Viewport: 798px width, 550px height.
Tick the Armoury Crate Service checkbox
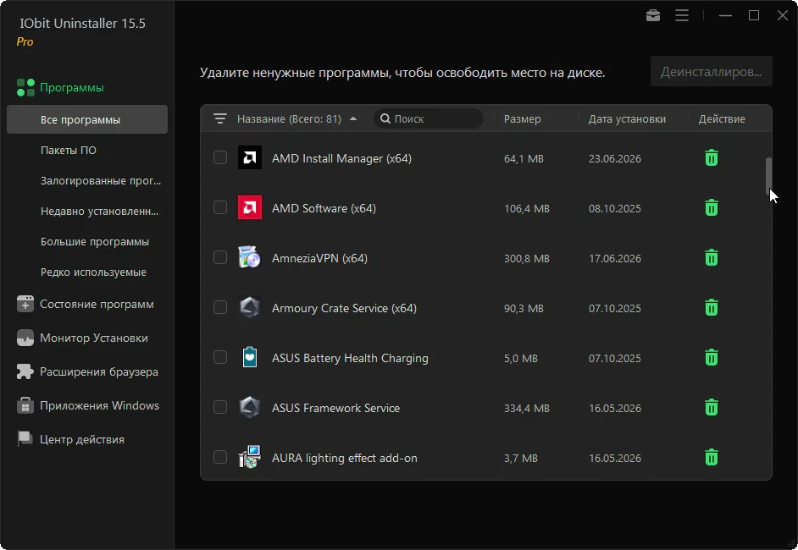coord(220,307)
